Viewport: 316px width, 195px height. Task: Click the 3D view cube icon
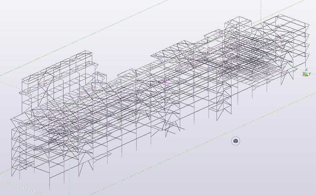click(236, 141)
